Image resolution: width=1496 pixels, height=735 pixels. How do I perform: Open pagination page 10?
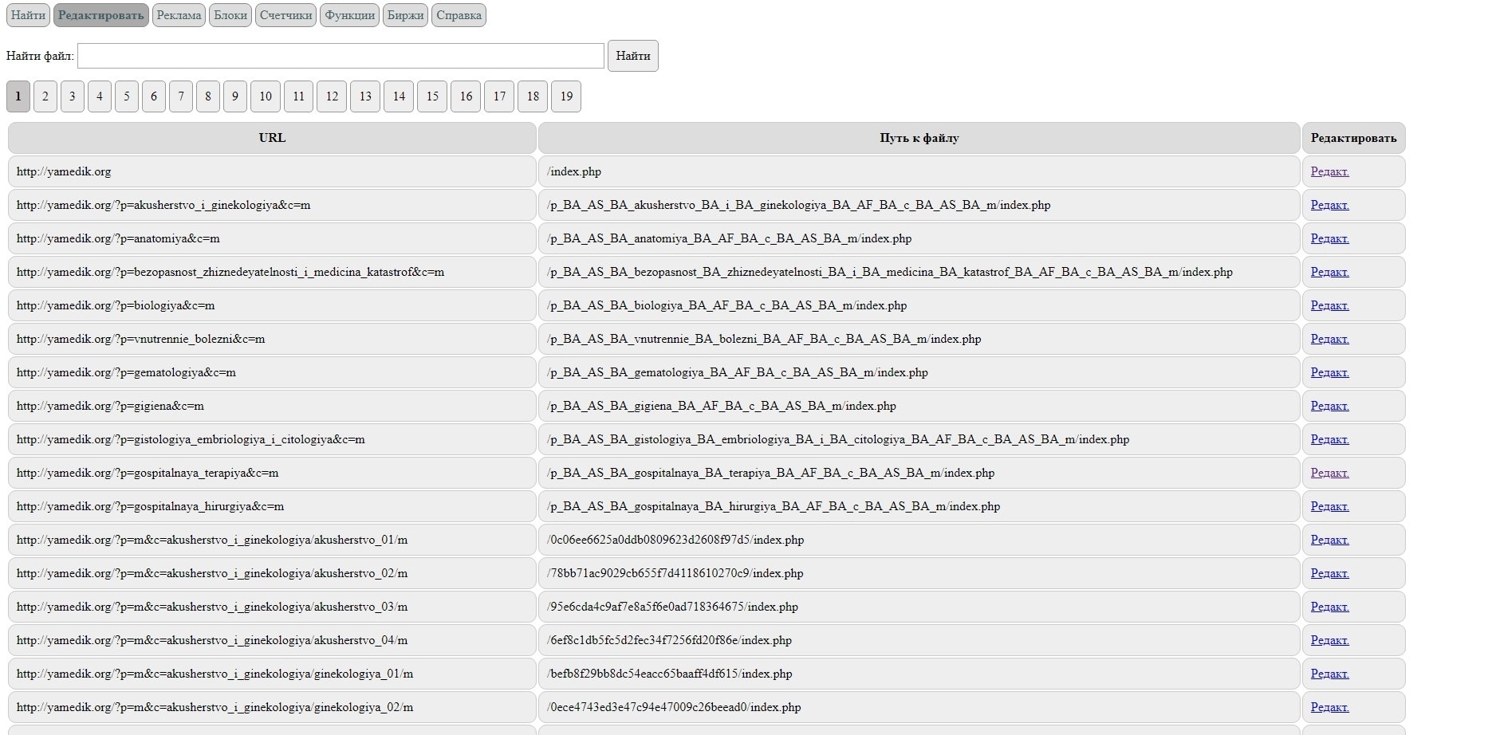(266, 96)
